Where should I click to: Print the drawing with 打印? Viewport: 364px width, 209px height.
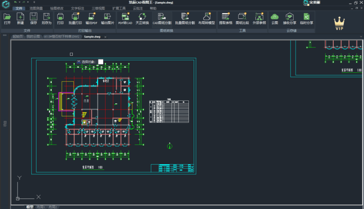click(60, 19)
